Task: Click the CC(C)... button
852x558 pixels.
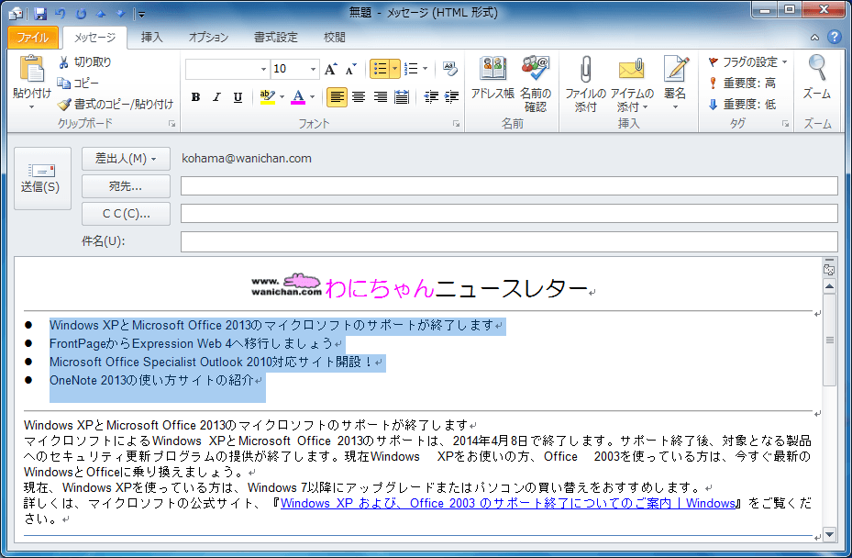Action: 126,214
